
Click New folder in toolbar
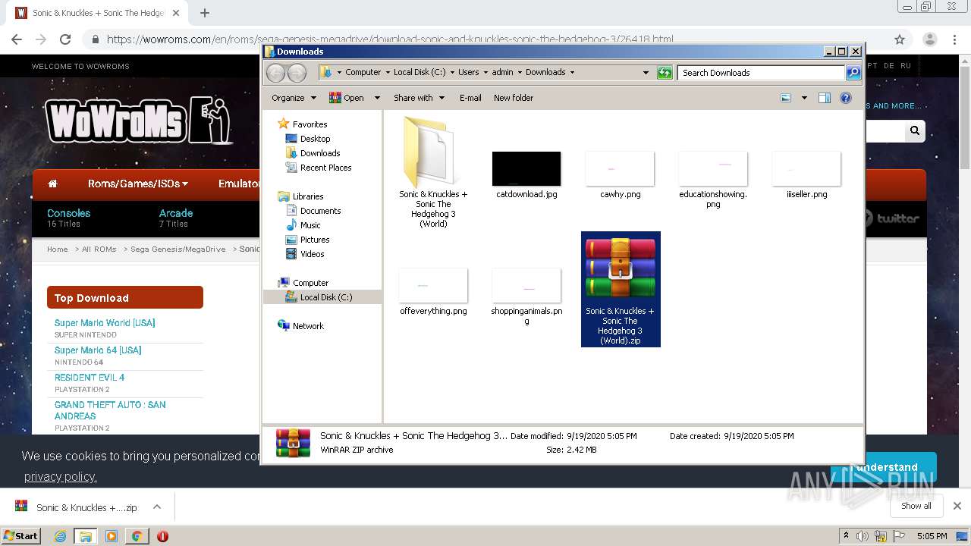pyautogui.click(x=514, y=98)
